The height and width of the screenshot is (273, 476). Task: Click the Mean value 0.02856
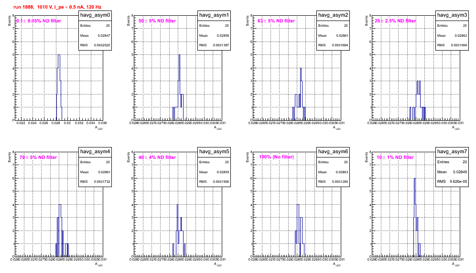click(x=223, y=36)
